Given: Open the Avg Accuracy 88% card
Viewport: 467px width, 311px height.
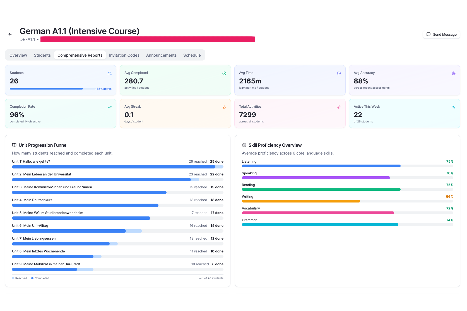Looking at the screenshot, I should (x=405, y=80).
